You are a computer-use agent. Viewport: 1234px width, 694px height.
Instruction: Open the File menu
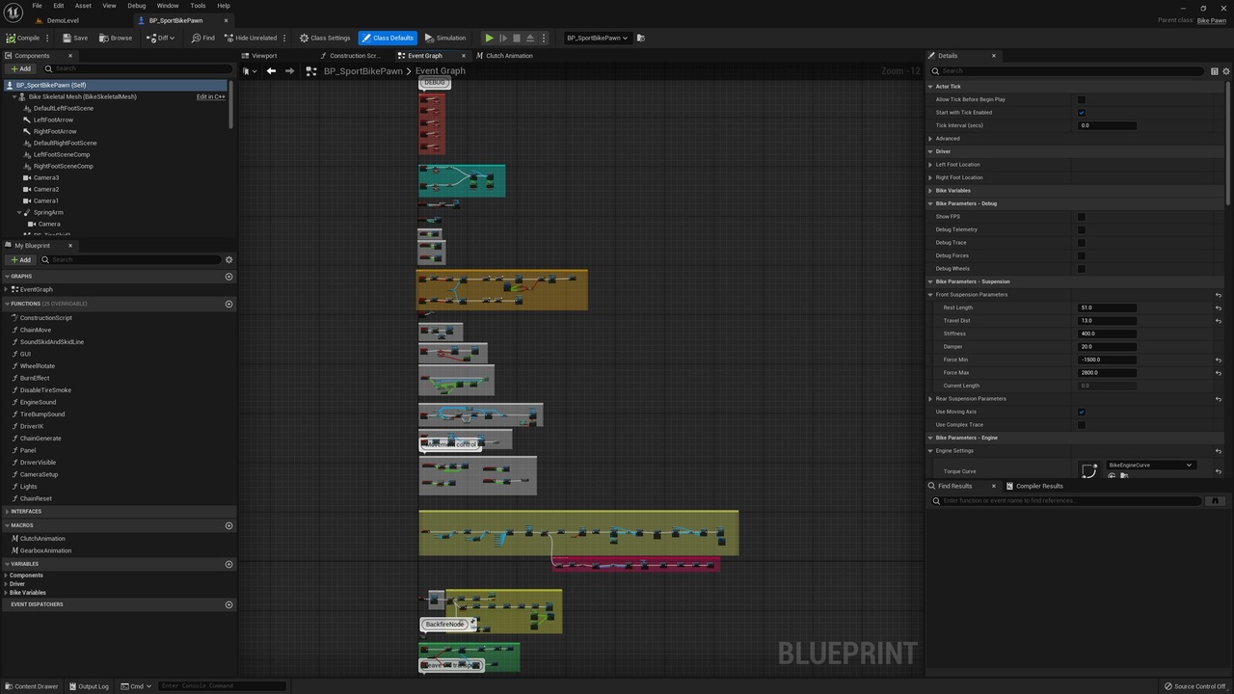click(x=37, y=6)
